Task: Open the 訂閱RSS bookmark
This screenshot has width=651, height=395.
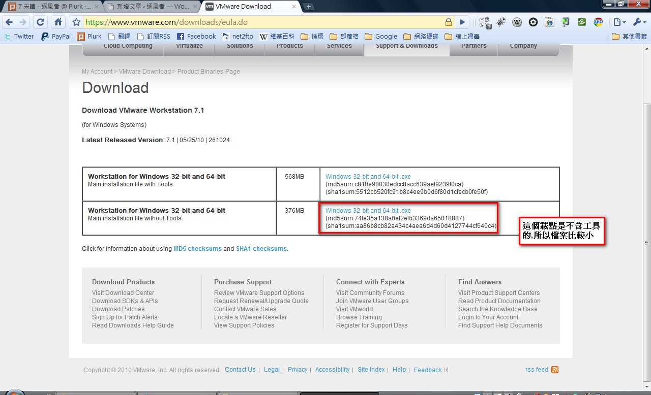Action: [154, 37]
